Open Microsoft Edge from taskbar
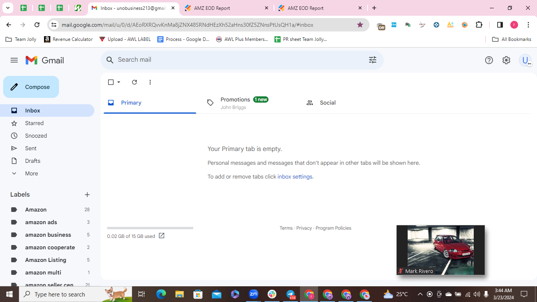This screenshot has height=302, width=537. (x=161, y=294)
